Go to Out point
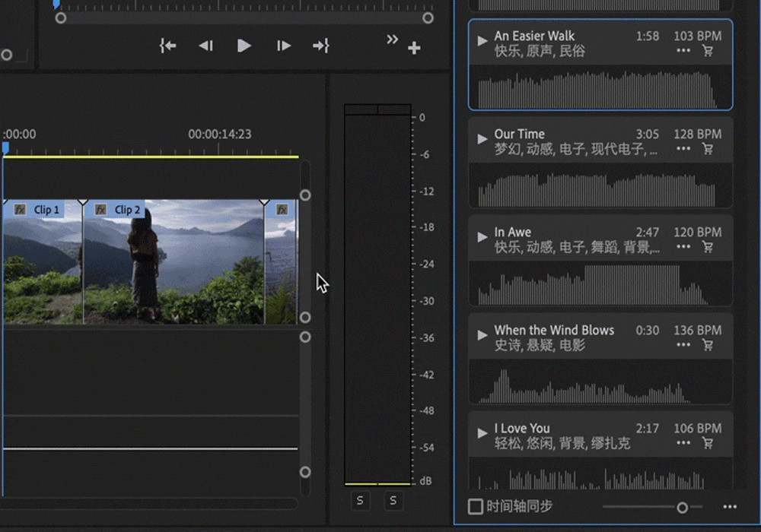Screen dimensions: 761x532 point(321,46)
